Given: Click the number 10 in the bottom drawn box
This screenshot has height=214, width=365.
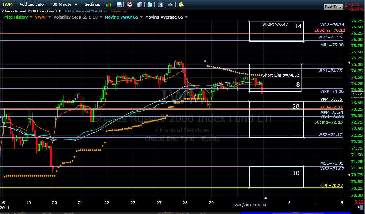Looking at the screenshot, I should pos(296,173).
